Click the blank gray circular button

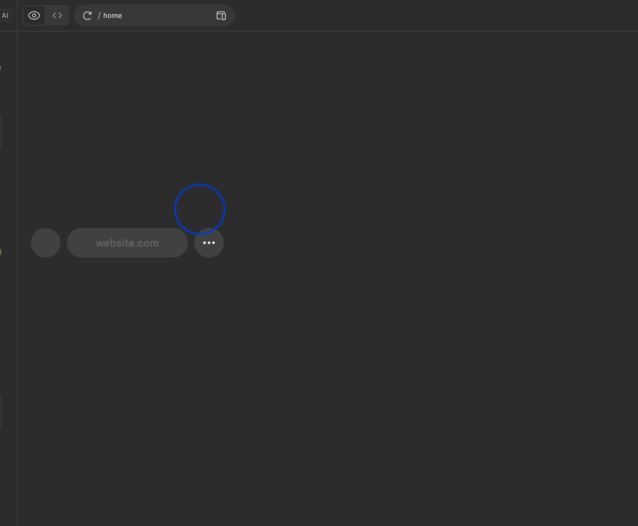point(46,243)
